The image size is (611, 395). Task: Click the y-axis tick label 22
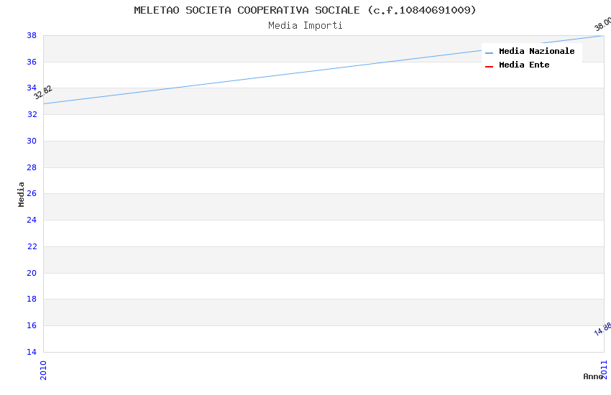coord(32,246)
